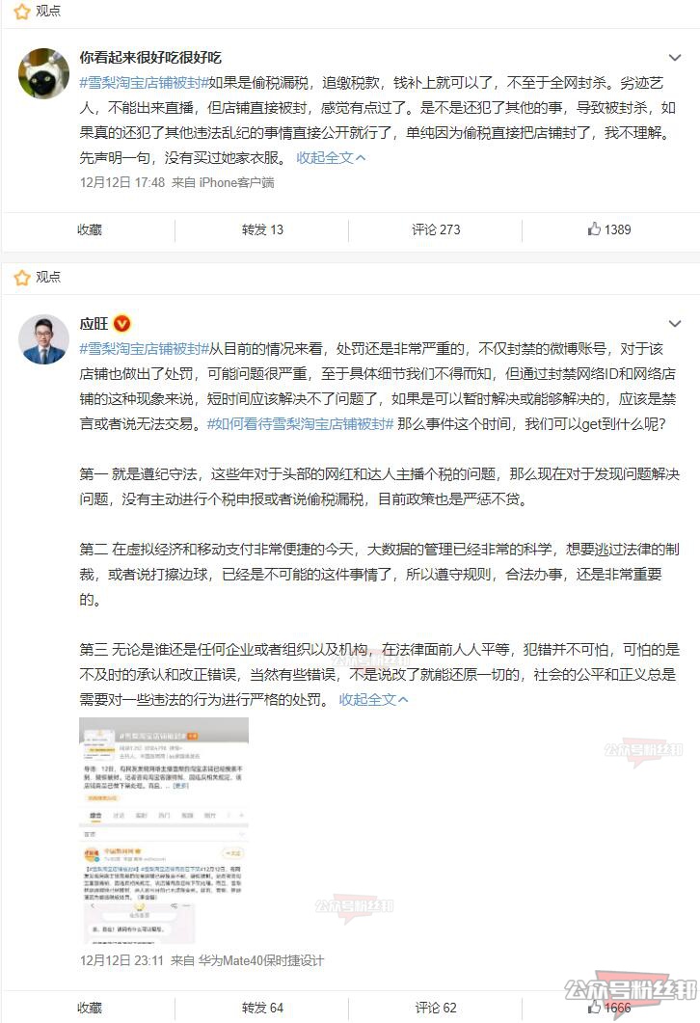Open 转发 13 on the first post

pos(262,229)
